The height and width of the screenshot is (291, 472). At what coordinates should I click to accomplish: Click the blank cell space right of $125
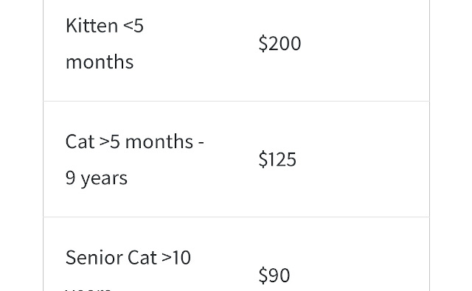coord(363,160)
